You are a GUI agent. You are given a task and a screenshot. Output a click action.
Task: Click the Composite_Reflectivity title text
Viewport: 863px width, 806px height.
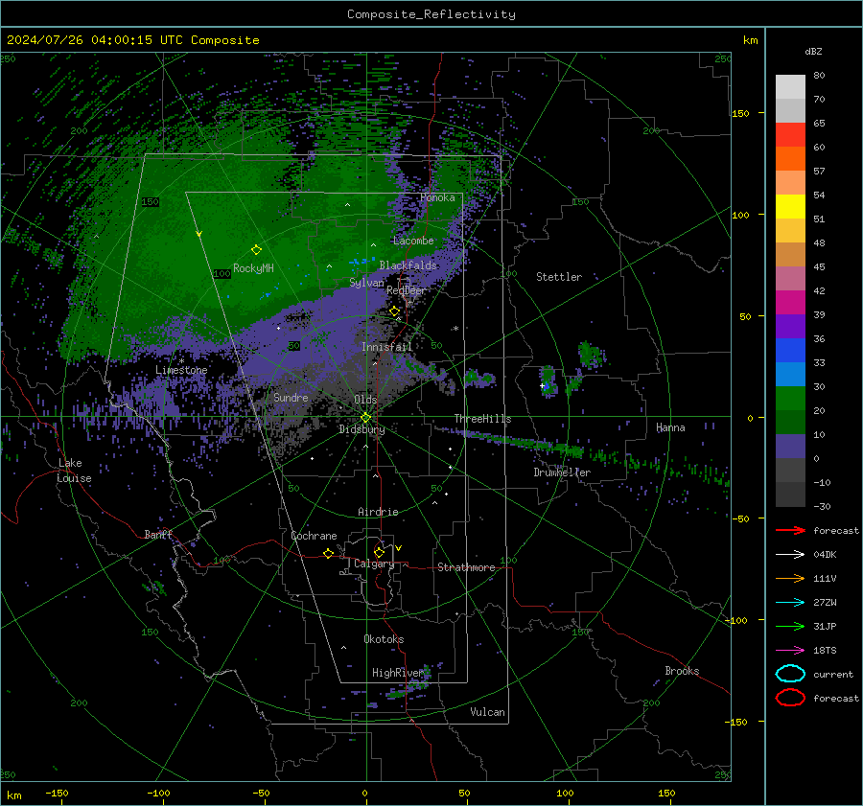pos(431,14)
